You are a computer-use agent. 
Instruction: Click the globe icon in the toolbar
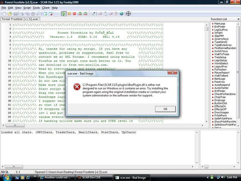[121, 14]
